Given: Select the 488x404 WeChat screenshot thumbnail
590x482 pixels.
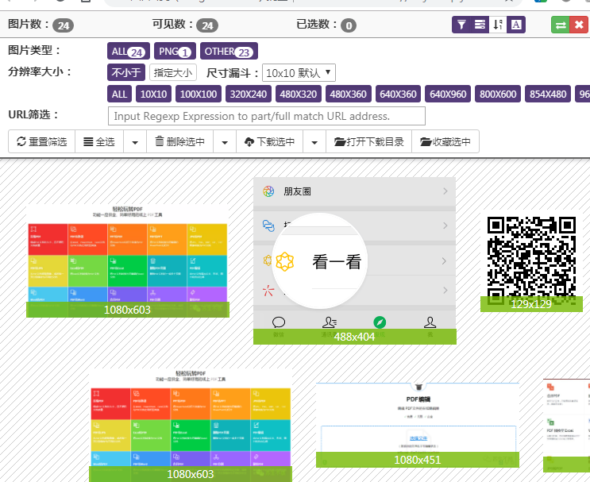Looking at the screenshot, I should click(355, 260).
